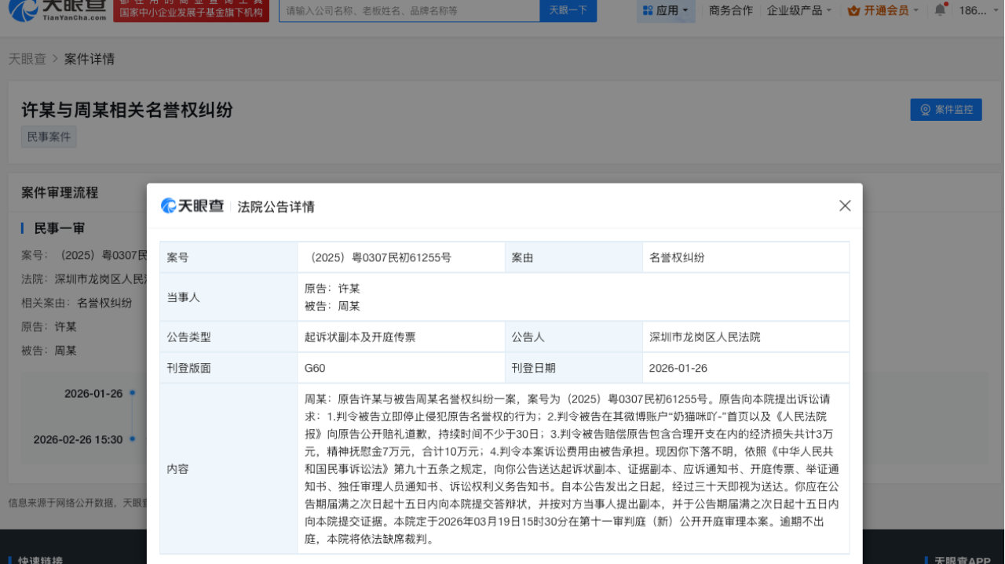
Task: Click the apps grid icon beside 应用
Action: (x=649, y=11)
